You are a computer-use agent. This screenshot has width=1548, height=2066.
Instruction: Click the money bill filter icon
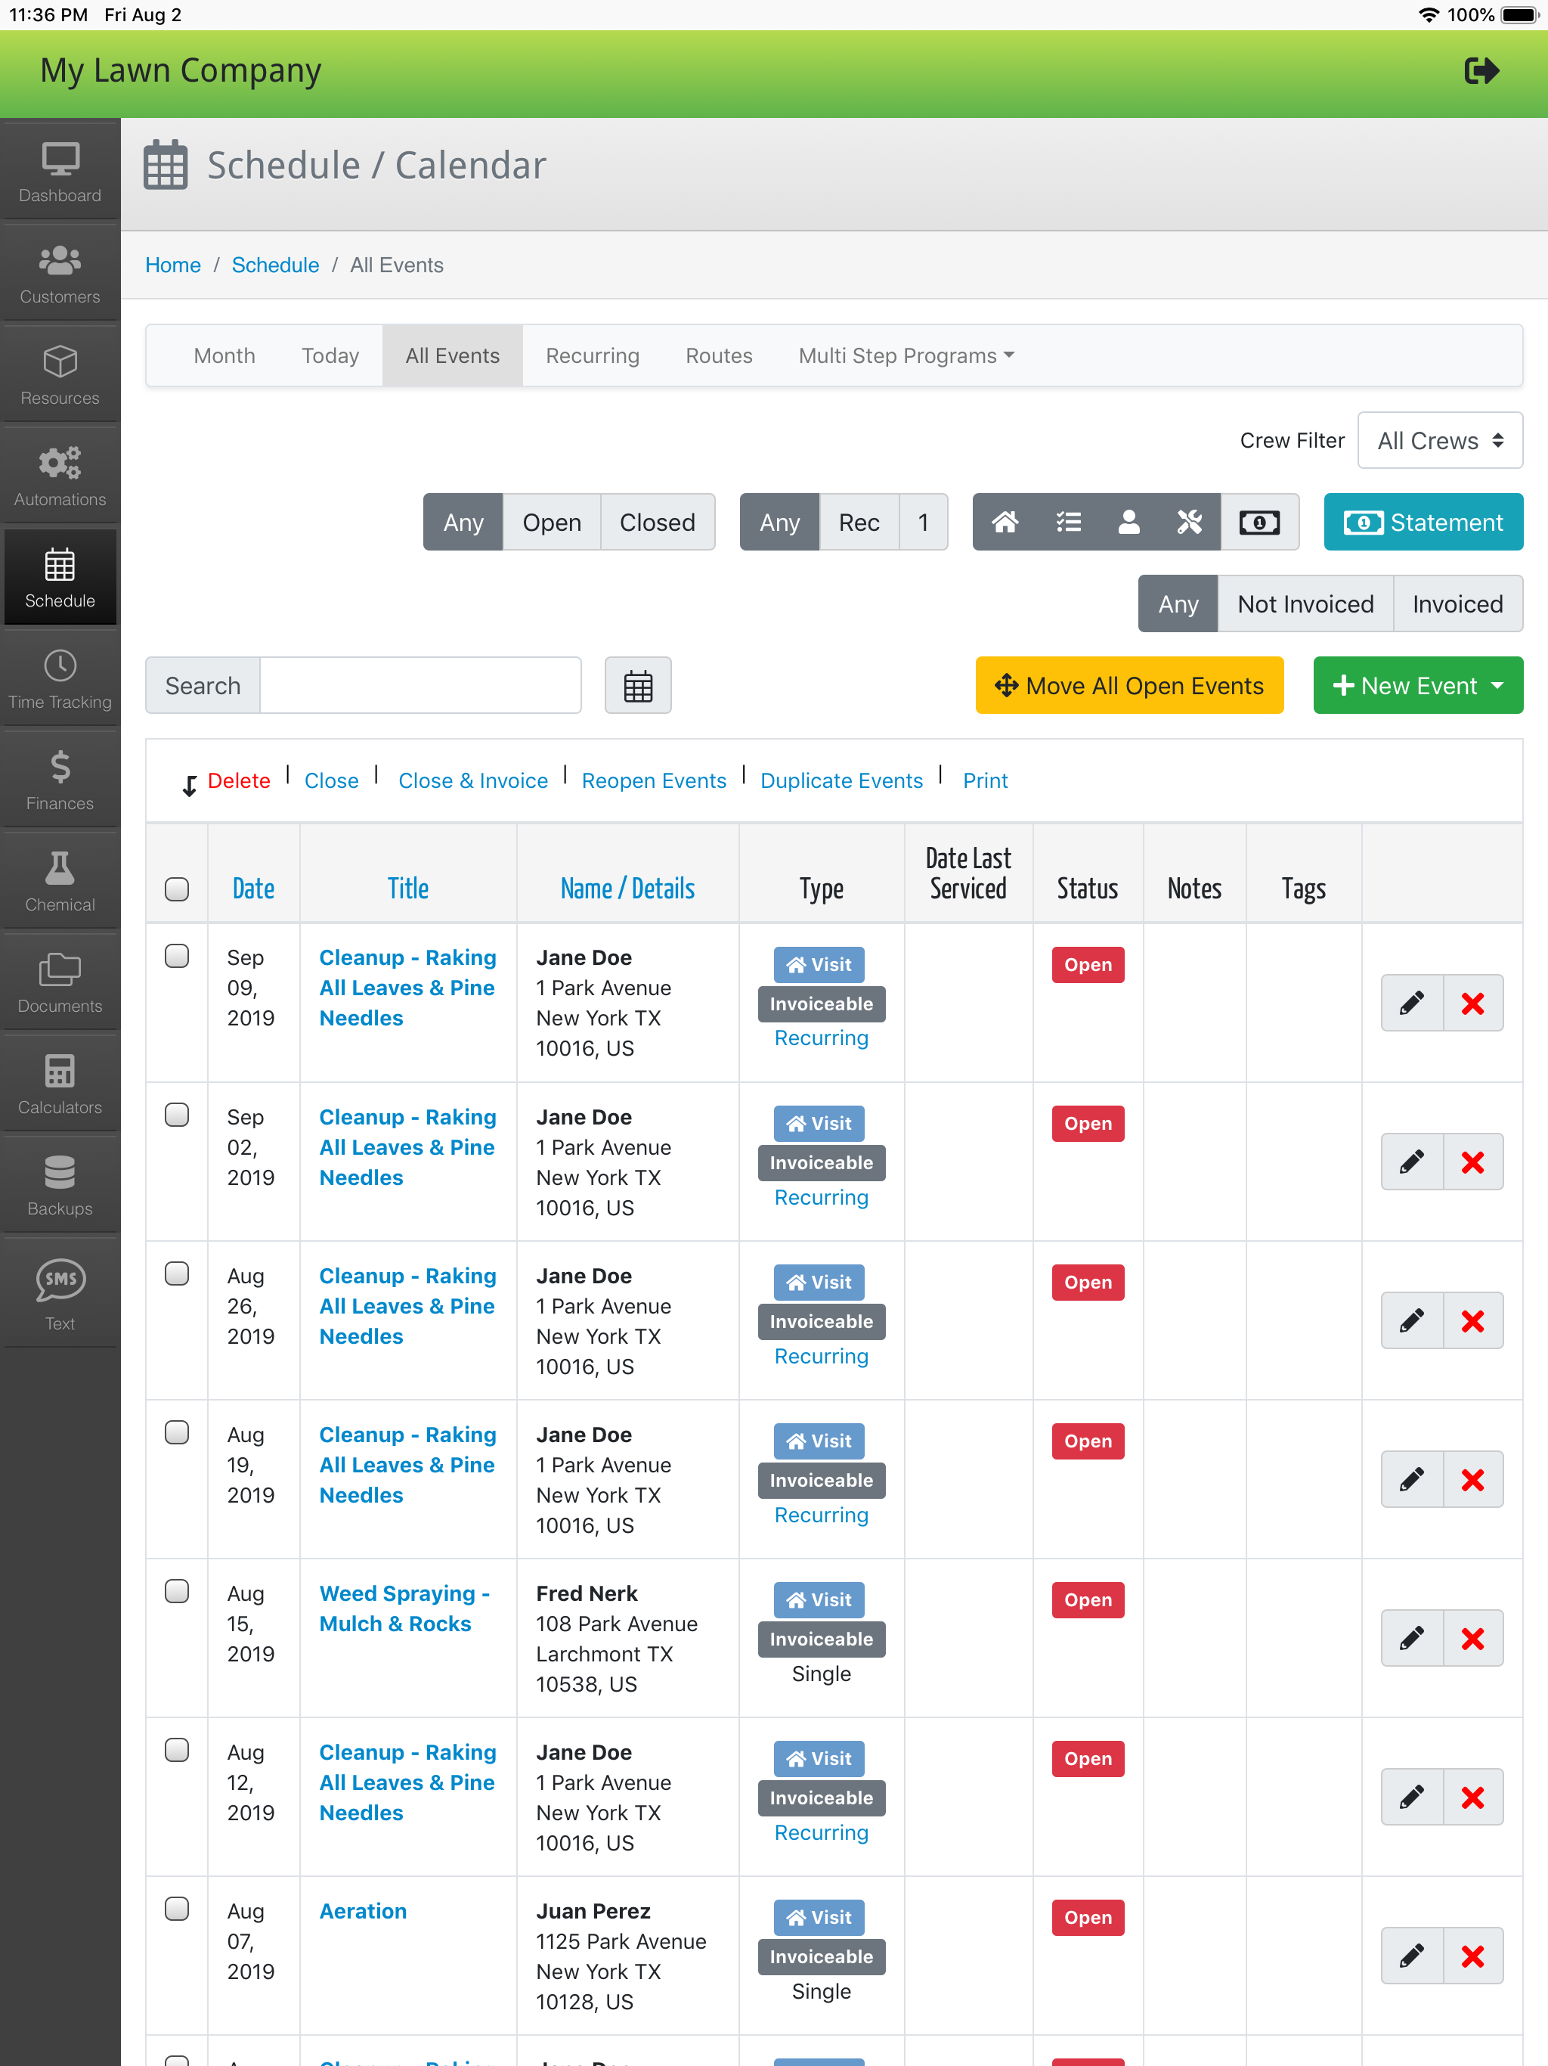coord(1259,522)
